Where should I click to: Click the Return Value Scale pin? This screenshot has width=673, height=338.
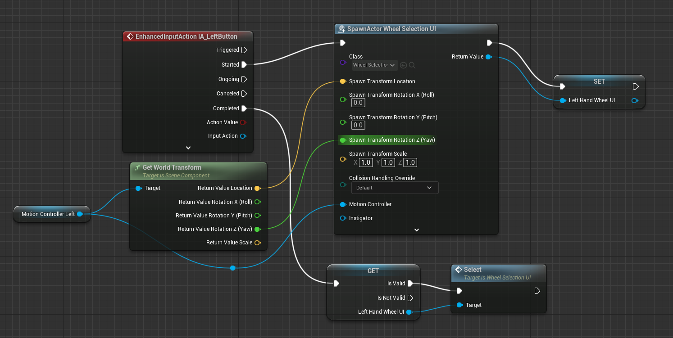[x=257, y=243]
